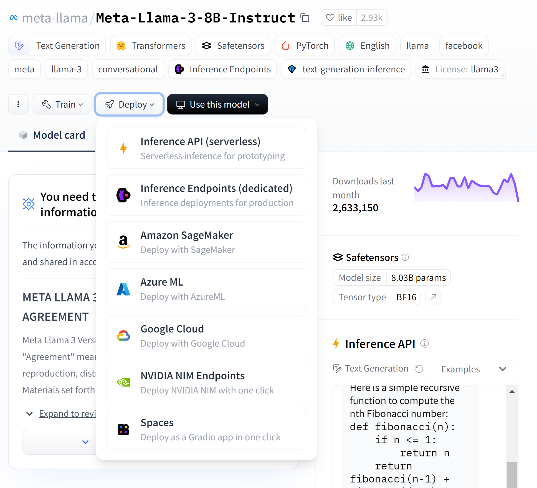Image resolution: width=537 pixels, height=488 pixels.
Task: Open the meta-llama organization link
Action: click(x=55, y=18)
